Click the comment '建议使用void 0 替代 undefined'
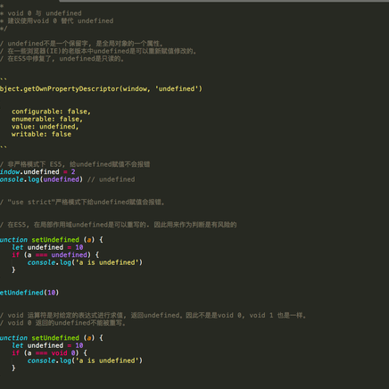The width and height of the screenshot is (389, 389). point(57,21)
